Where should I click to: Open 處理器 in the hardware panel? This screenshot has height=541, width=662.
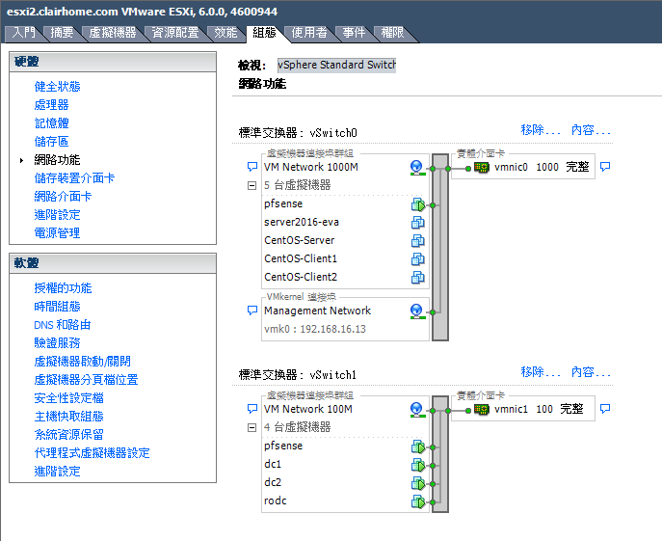51,105
